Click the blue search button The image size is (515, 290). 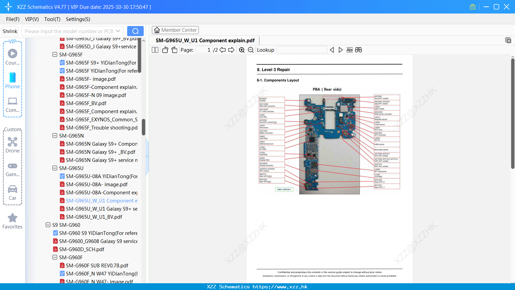(x=135, y=31)
